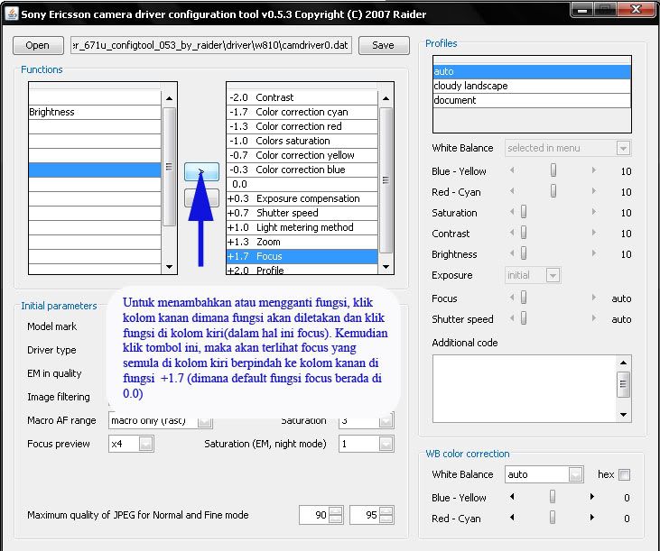Select the -2.0 Contrast row
The width and height of the screenshot is (660, 551).
(x=302, y=97)
